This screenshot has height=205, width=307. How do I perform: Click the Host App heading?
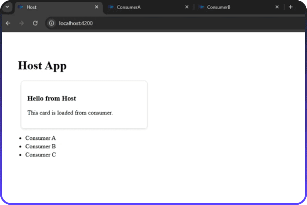42,66
